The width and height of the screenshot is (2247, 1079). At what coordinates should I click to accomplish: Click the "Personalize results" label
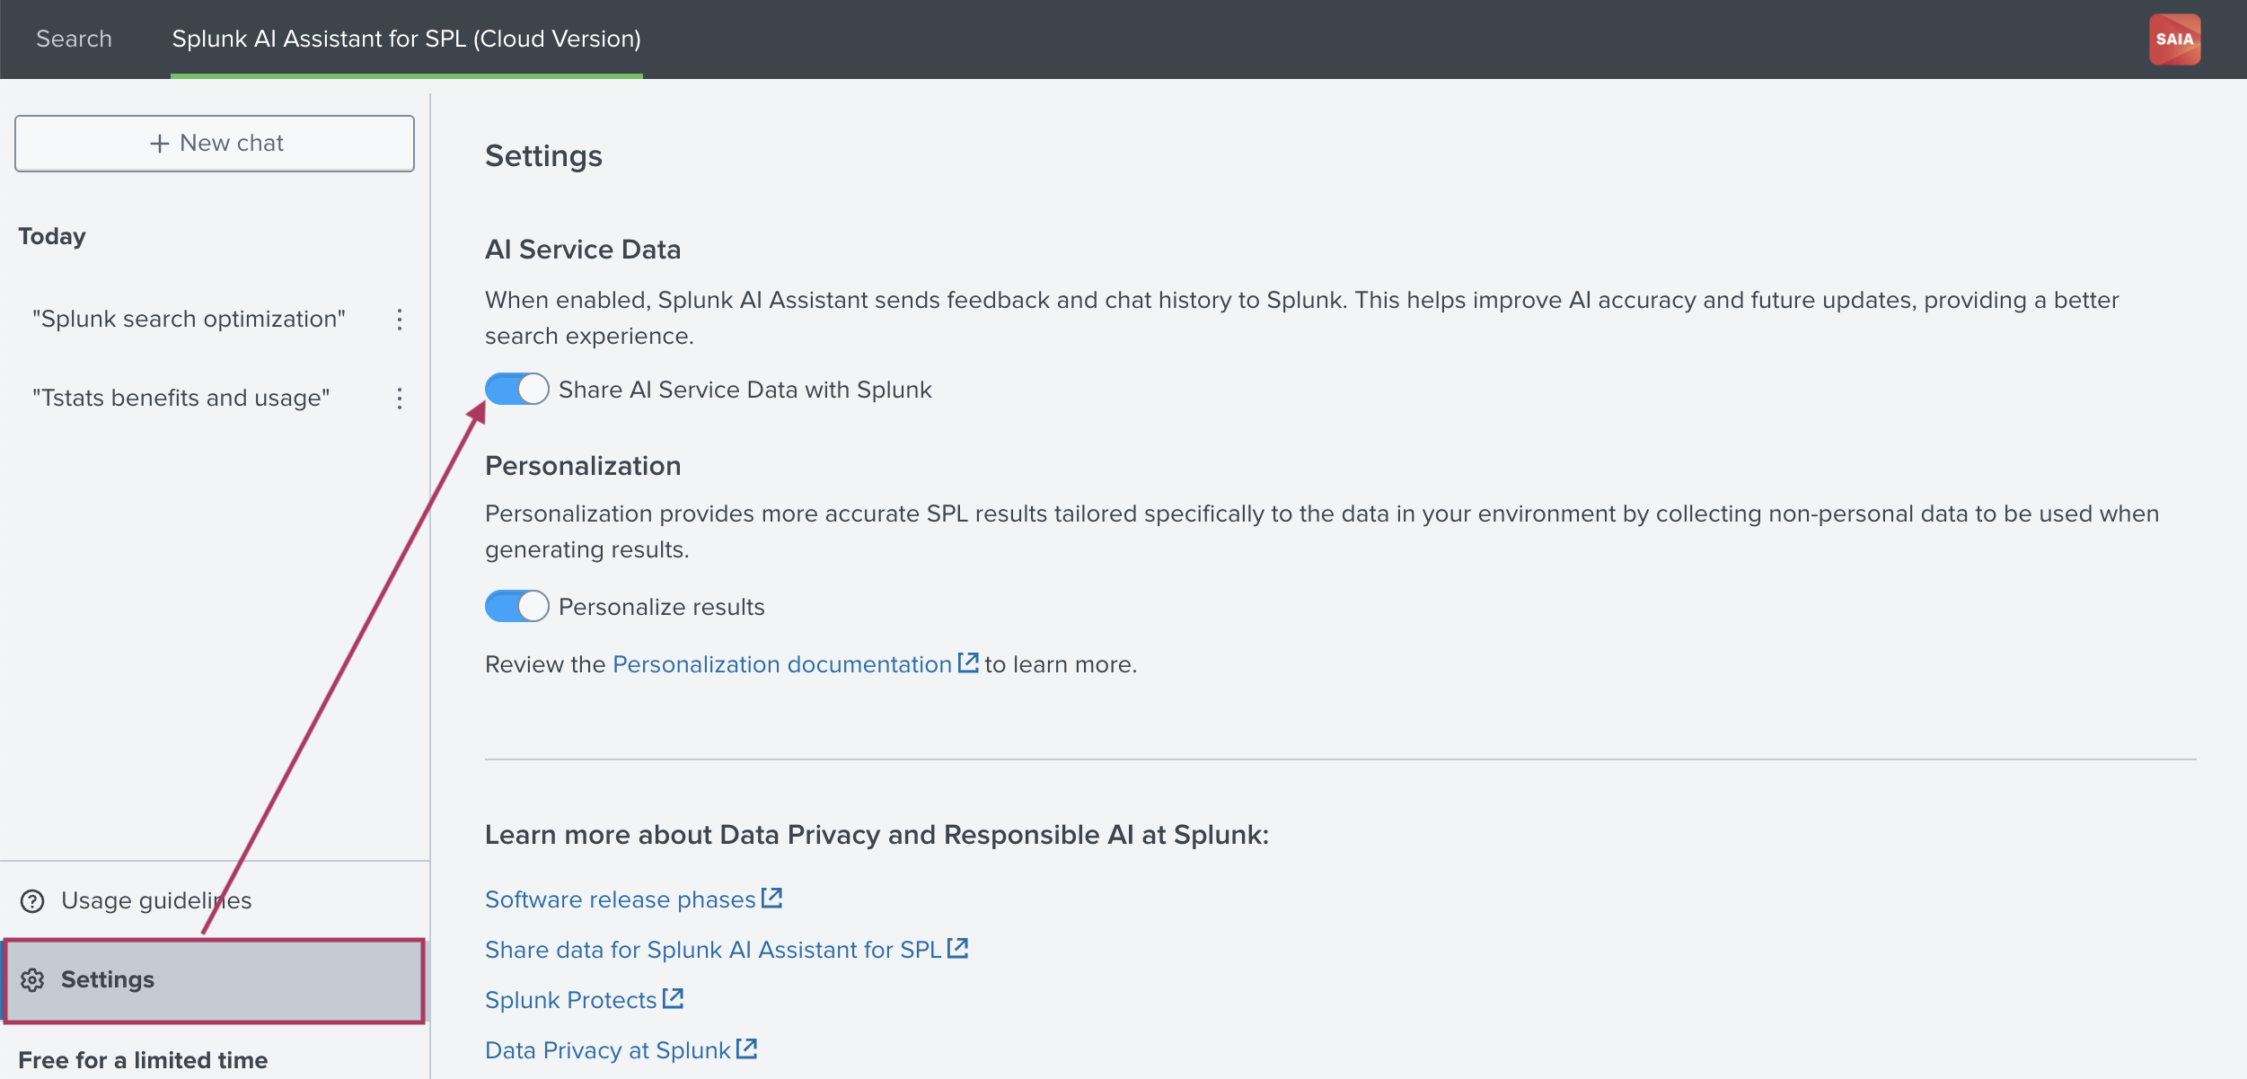(662, 607)
